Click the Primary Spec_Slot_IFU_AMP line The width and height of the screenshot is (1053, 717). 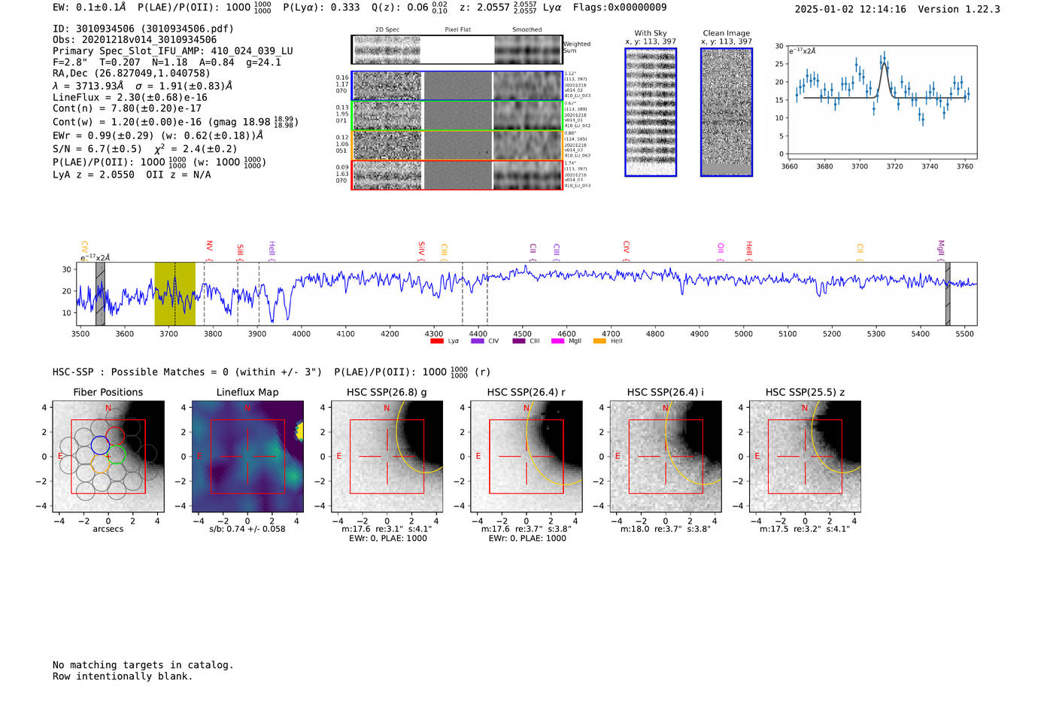click(173, 51)
